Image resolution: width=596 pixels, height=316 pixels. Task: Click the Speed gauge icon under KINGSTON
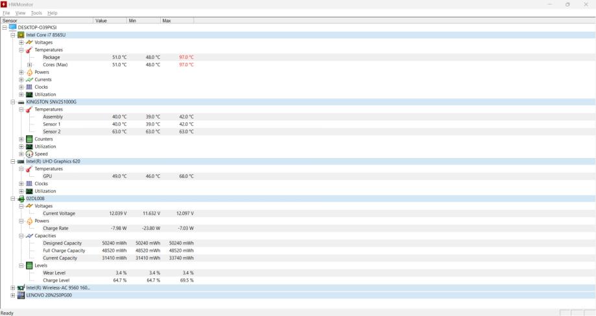pos(29,154)
